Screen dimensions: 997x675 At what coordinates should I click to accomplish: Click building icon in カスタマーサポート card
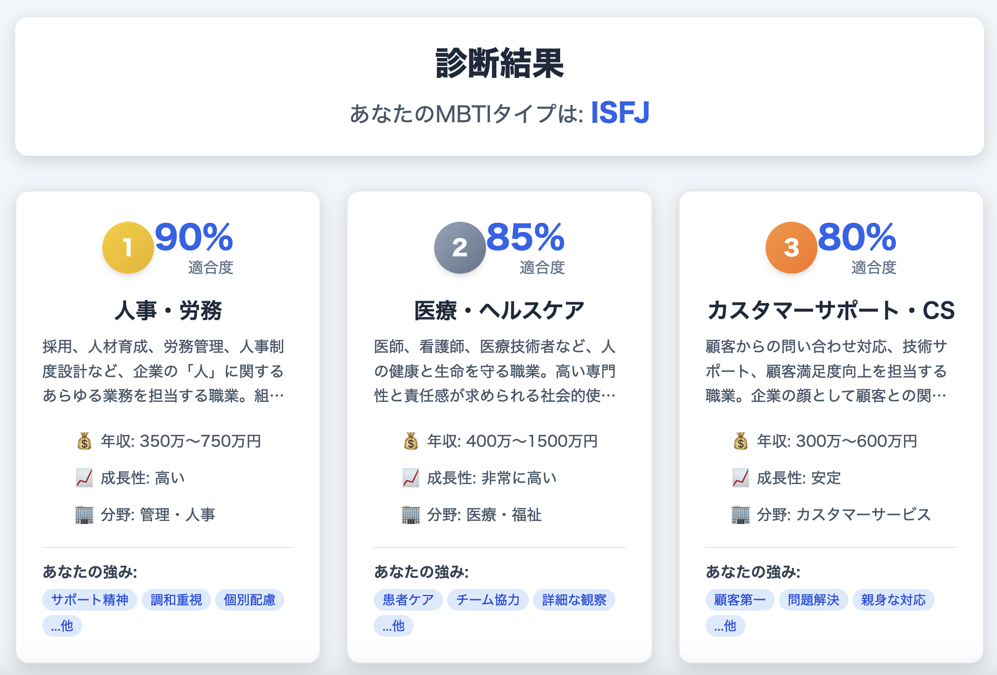[740, 514]
